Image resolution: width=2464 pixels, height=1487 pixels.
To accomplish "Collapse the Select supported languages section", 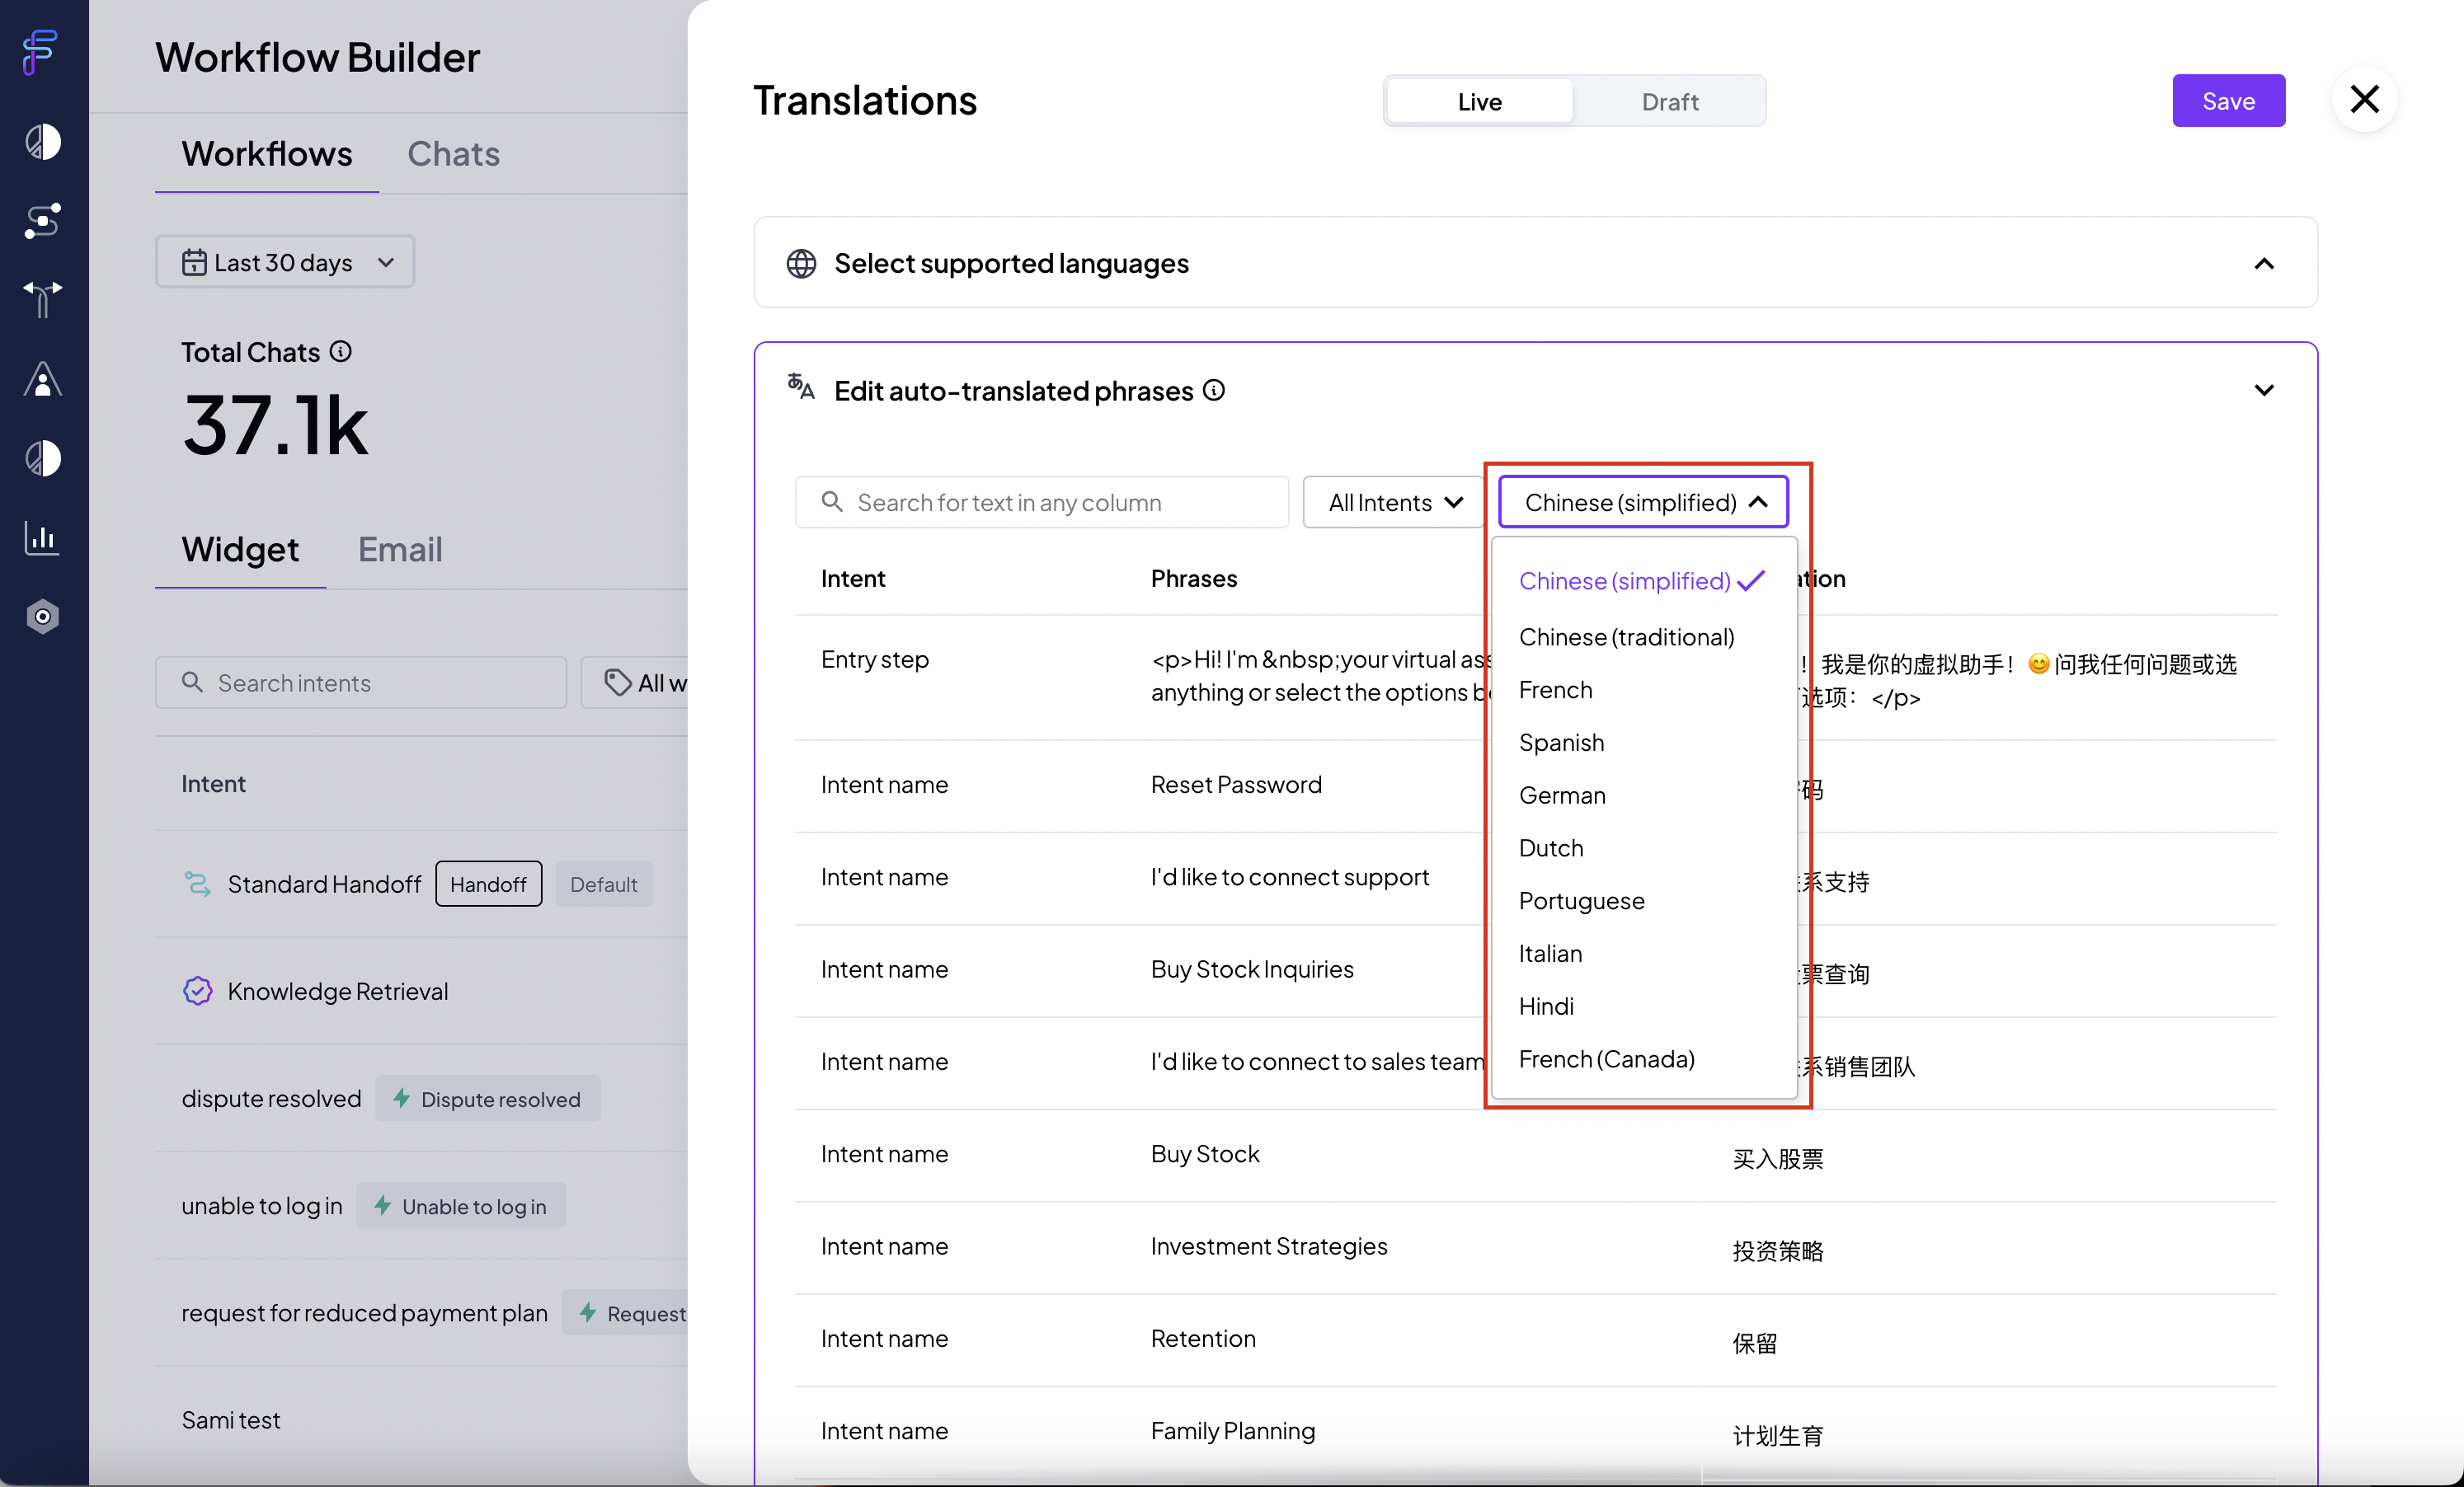I will 2265,264.
